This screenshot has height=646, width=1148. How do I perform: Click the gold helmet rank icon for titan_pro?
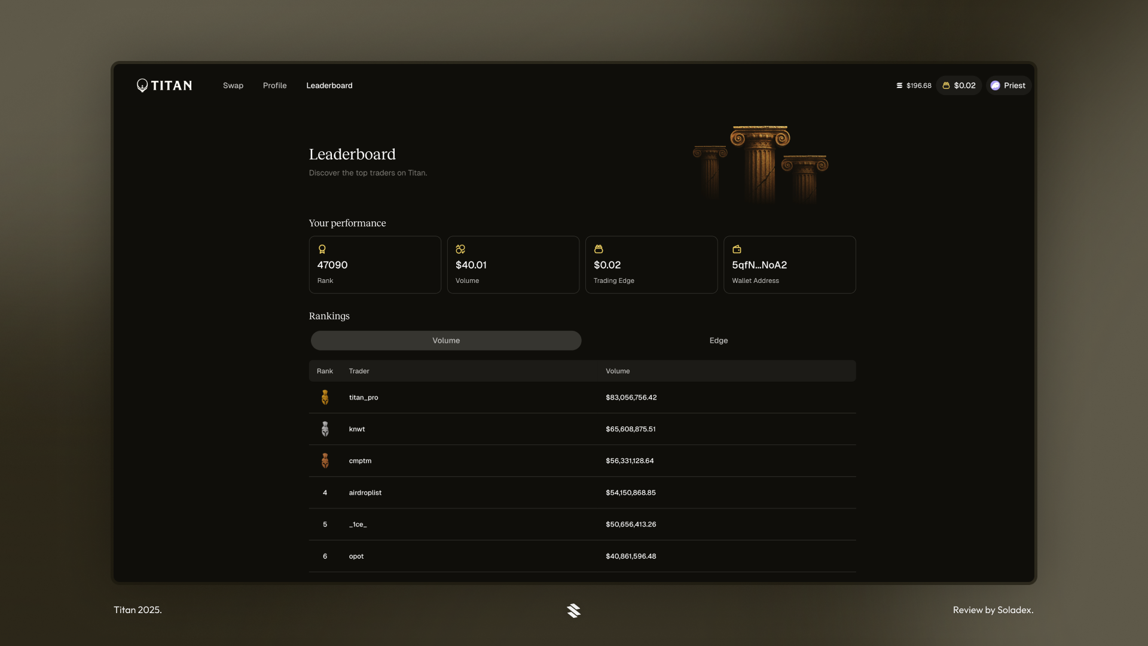click(325, 397)
